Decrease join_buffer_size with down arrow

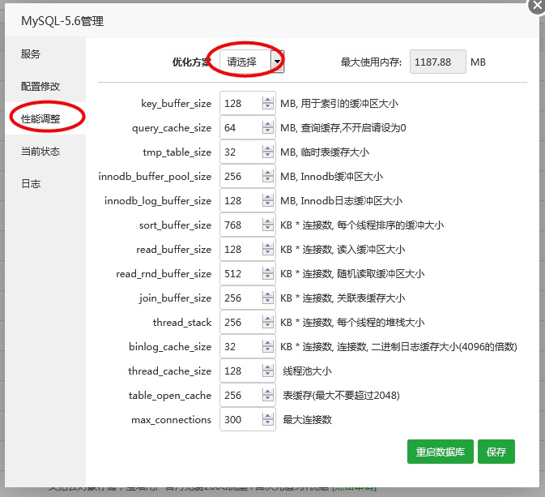[x=267, y=301]
